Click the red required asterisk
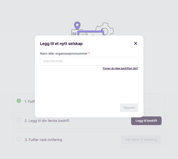This screenshot has height=159, width=178. tap(89, 54)
